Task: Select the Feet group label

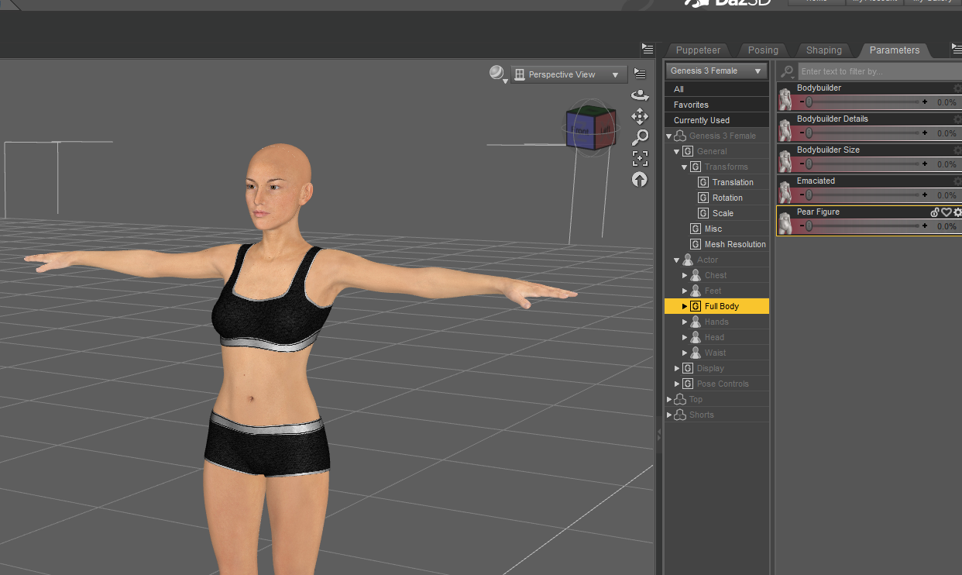Action: [713, 291]
